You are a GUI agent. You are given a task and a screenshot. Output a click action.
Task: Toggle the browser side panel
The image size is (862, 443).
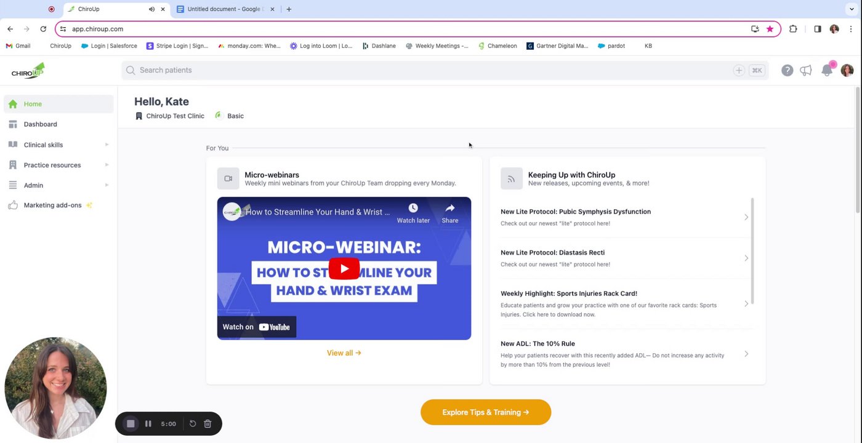(x=817, y=29)
